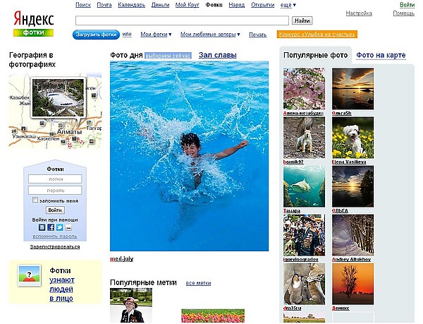
Task: Expand 'Мои любимые авторы' dropdown
Action: point(210,35)
